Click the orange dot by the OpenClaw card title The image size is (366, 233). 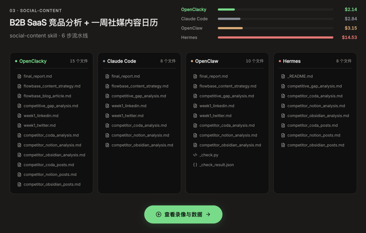pyautogui.click(x=192, y=61)
